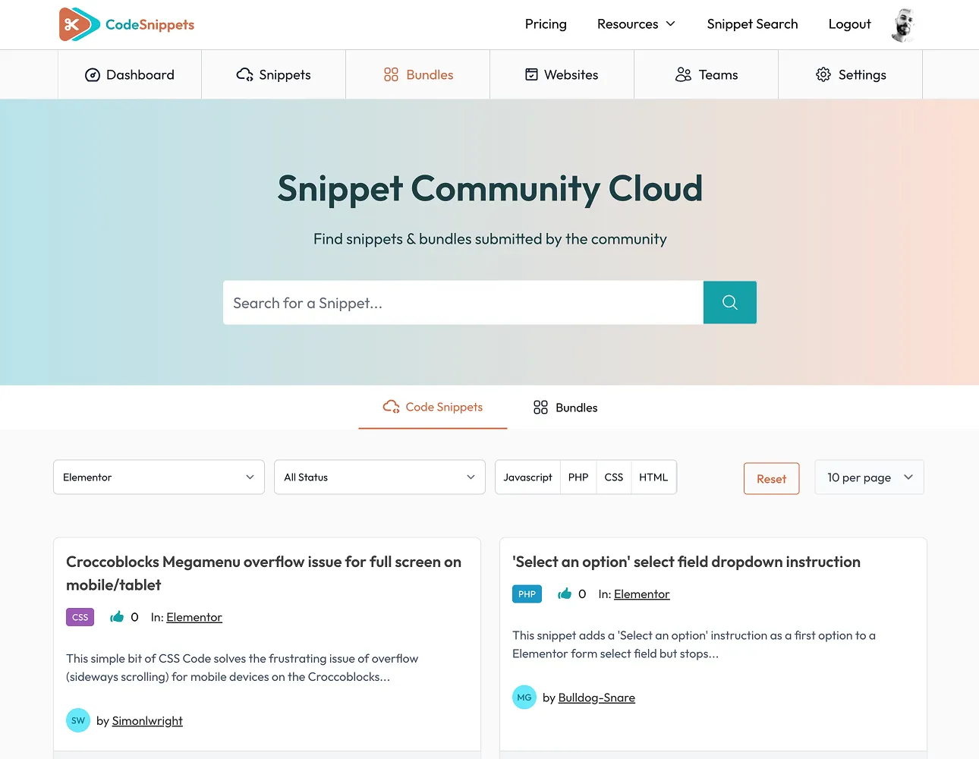Open the Snippet Search link
This screenshot has width=979, height=759.
(x=752, y=24)
